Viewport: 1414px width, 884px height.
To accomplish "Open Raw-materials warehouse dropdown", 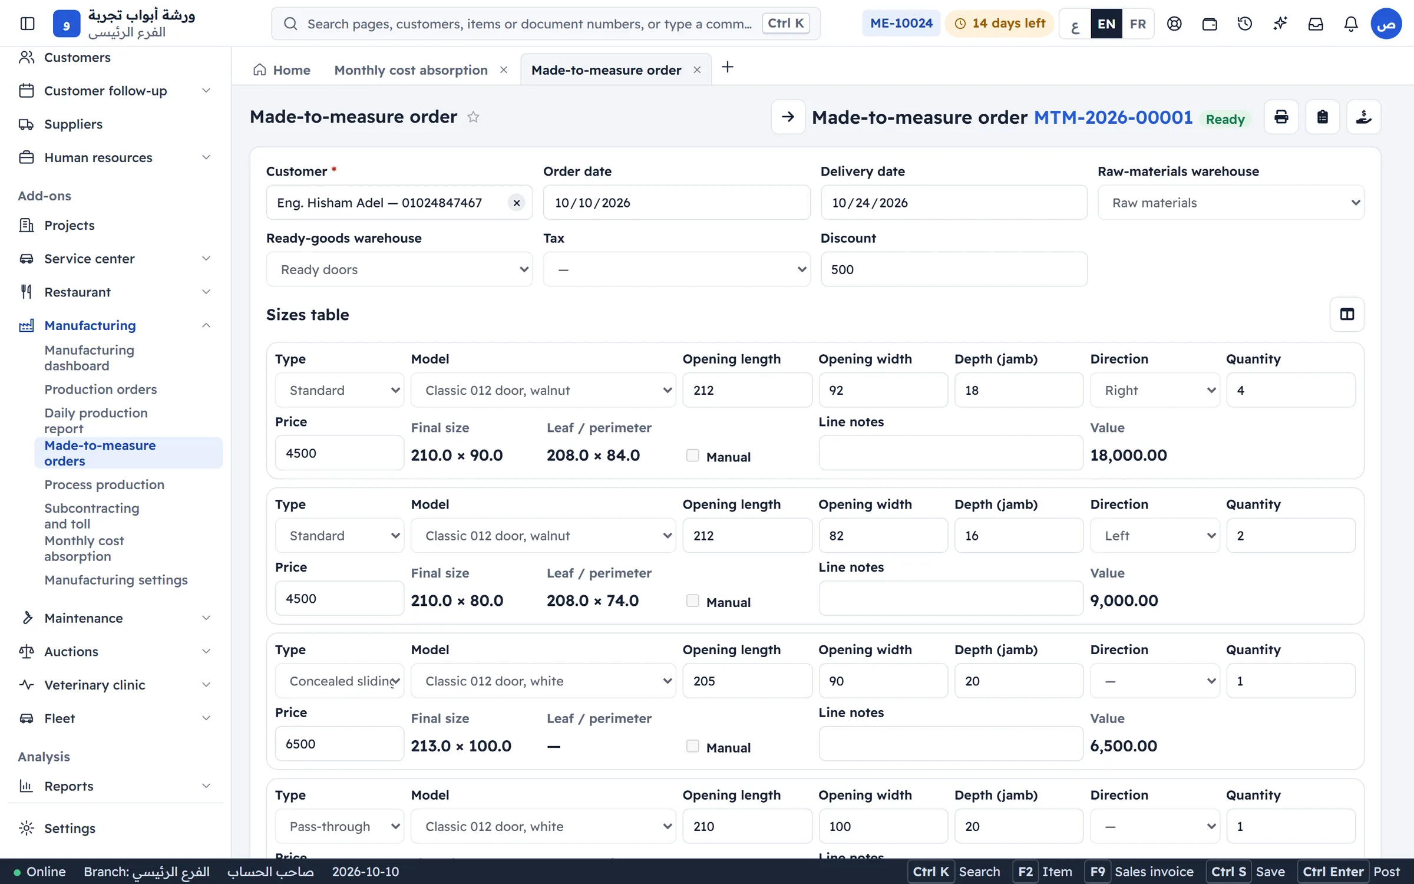I will coord(1231,203).
